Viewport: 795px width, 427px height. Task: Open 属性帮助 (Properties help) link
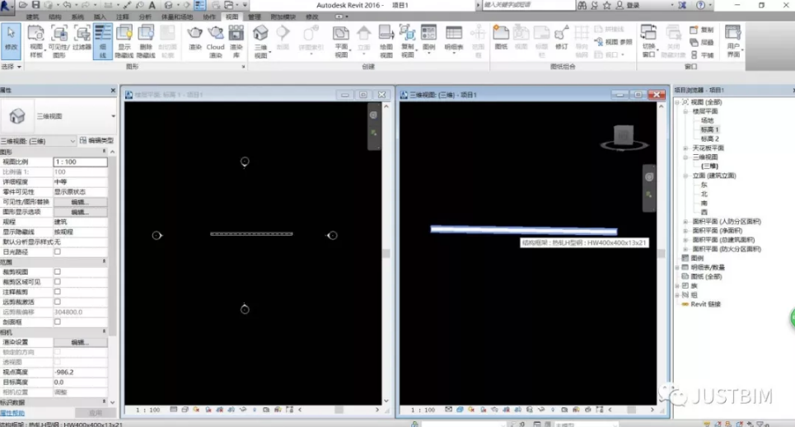12,413
